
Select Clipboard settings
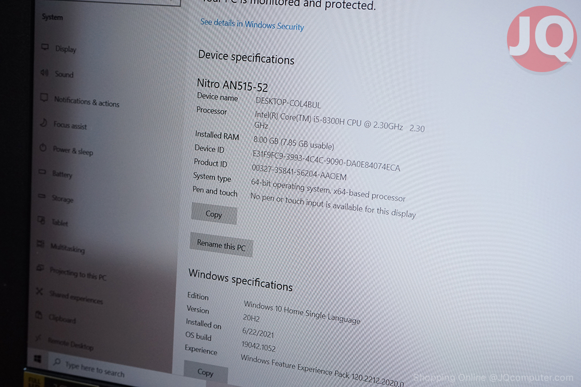(x=61, y=319)
